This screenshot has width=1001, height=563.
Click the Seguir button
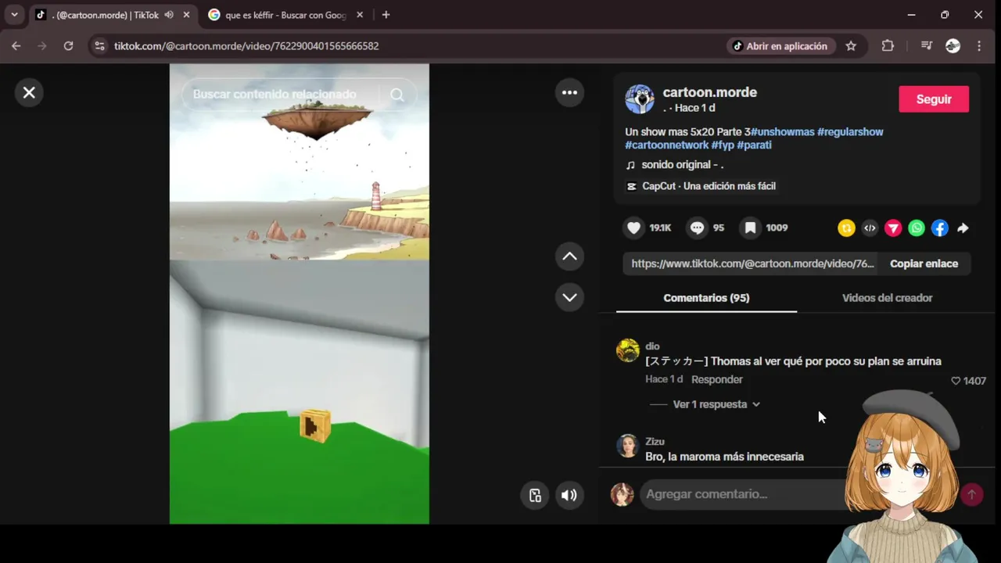pos(934,99)
